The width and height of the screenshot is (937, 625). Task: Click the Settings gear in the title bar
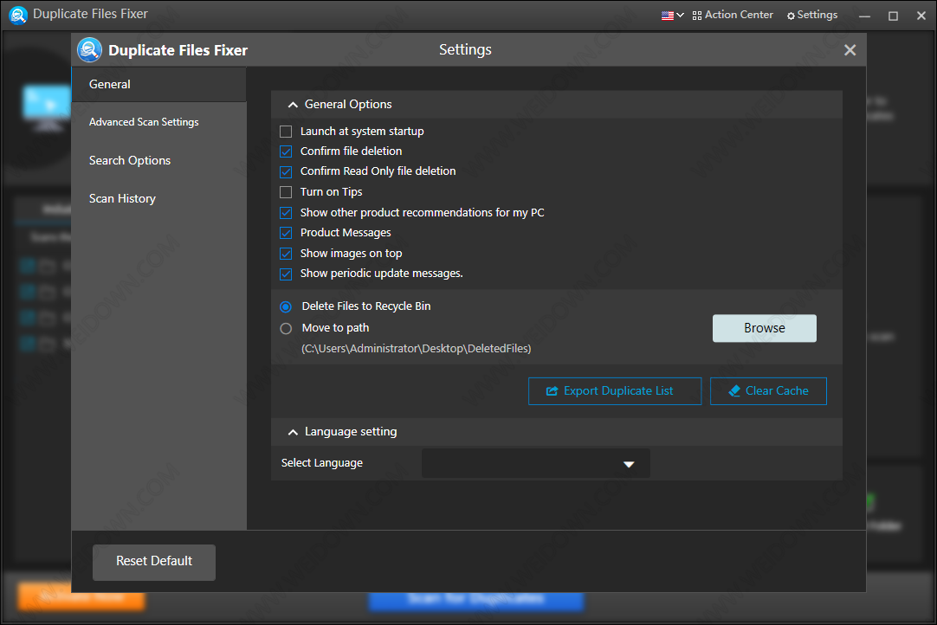click(x=812, y=15)
